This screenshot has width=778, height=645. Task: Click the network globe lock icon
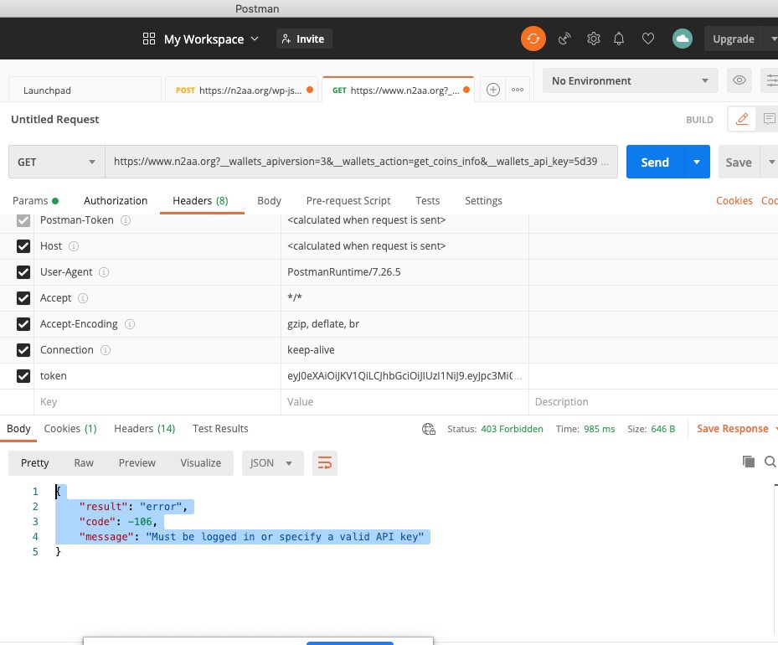coord(429,429)
